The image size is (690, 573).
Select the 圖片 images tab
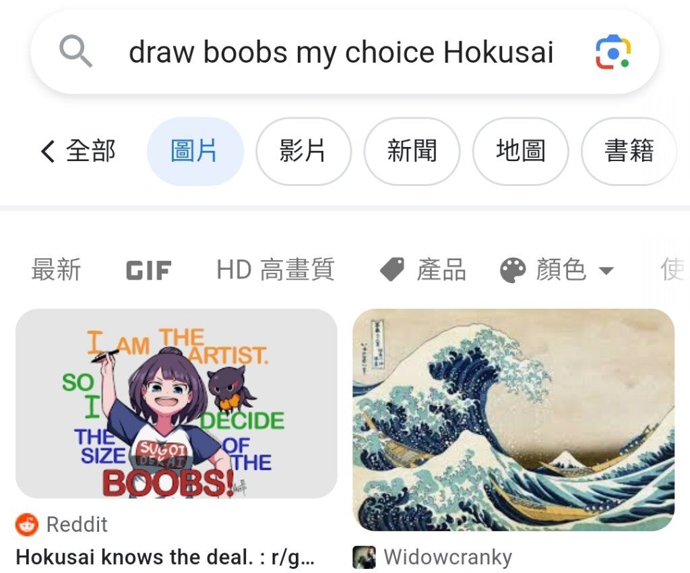point(195,152)
